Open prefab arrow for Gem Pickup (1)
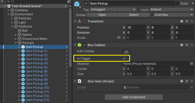This screenshot has height=103, width=195. (67, 51)
